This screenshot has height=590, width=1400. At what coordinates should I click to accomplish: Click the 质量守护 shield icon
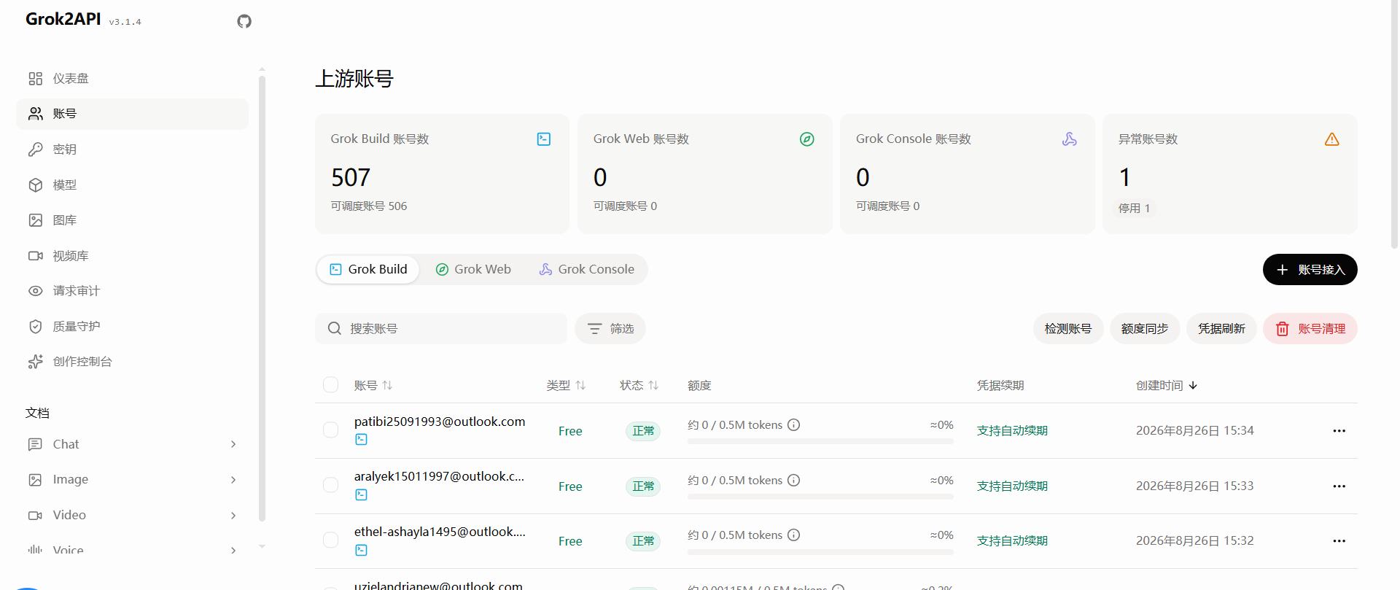(35, 326)
